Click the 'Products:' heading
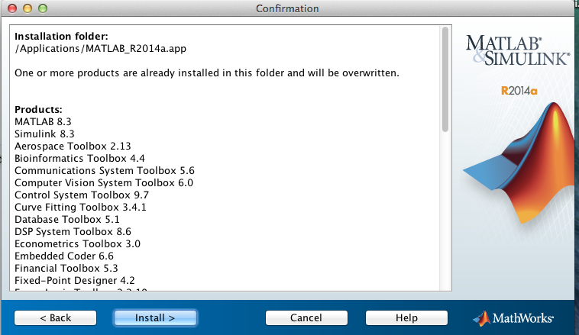The width and height of the screenshot is (579, 335). (38, 110)
